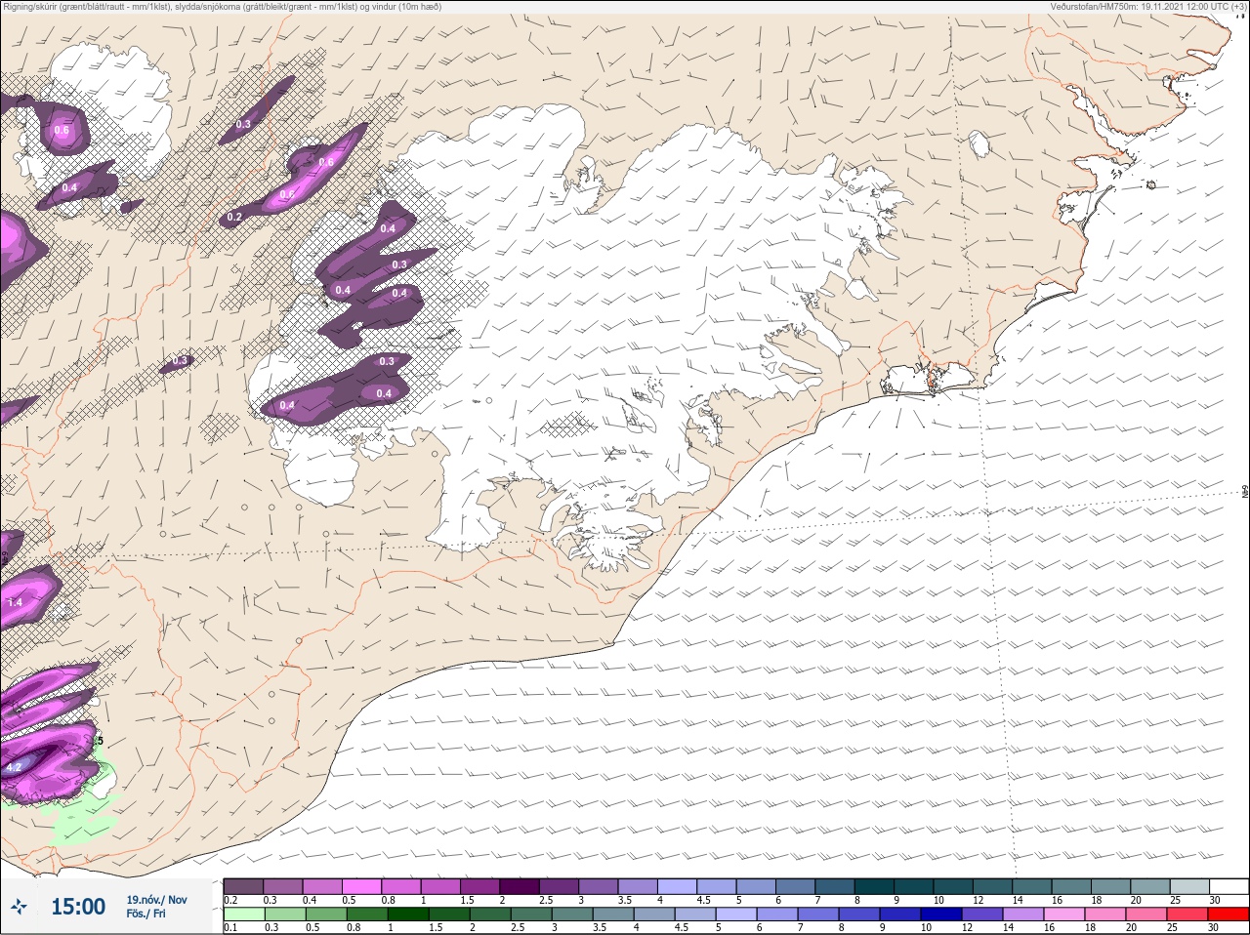
Task: Click the 15:00 forecast time label
Action: (x=78, y=907)
